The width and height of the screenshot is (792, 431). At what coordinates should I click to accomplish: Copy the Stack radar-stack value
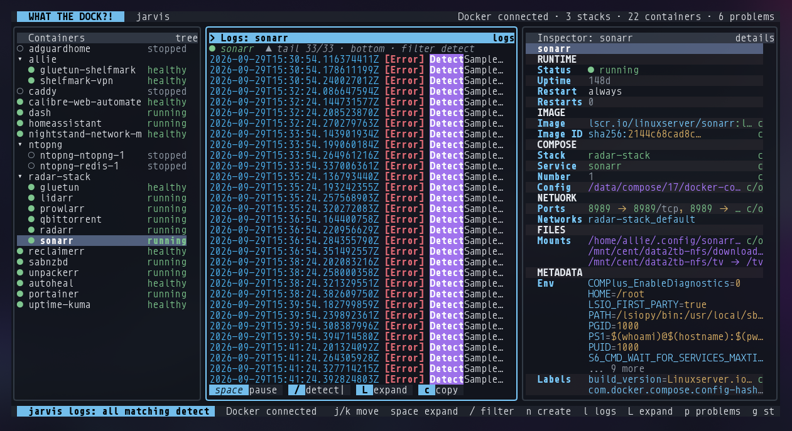click(x=761, y=156)
